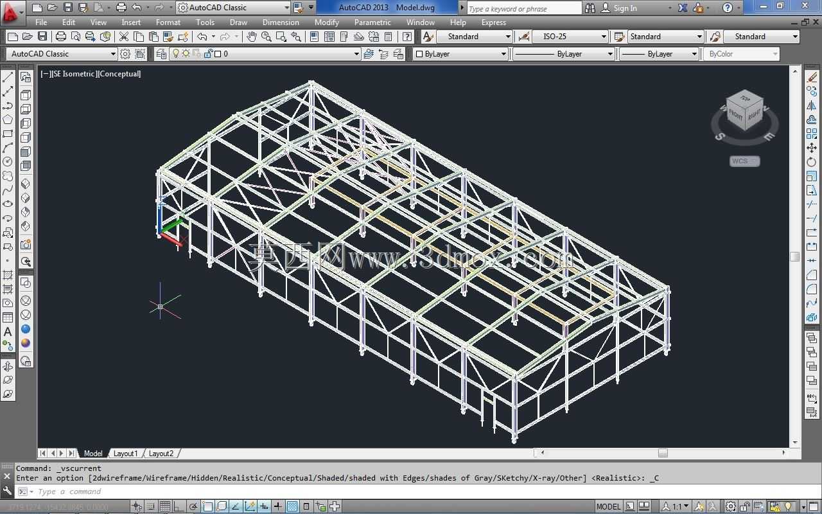The width and height of the screenshot is (822, 514).
Task: Click the Help question mark icon
Action: (727, 8)
